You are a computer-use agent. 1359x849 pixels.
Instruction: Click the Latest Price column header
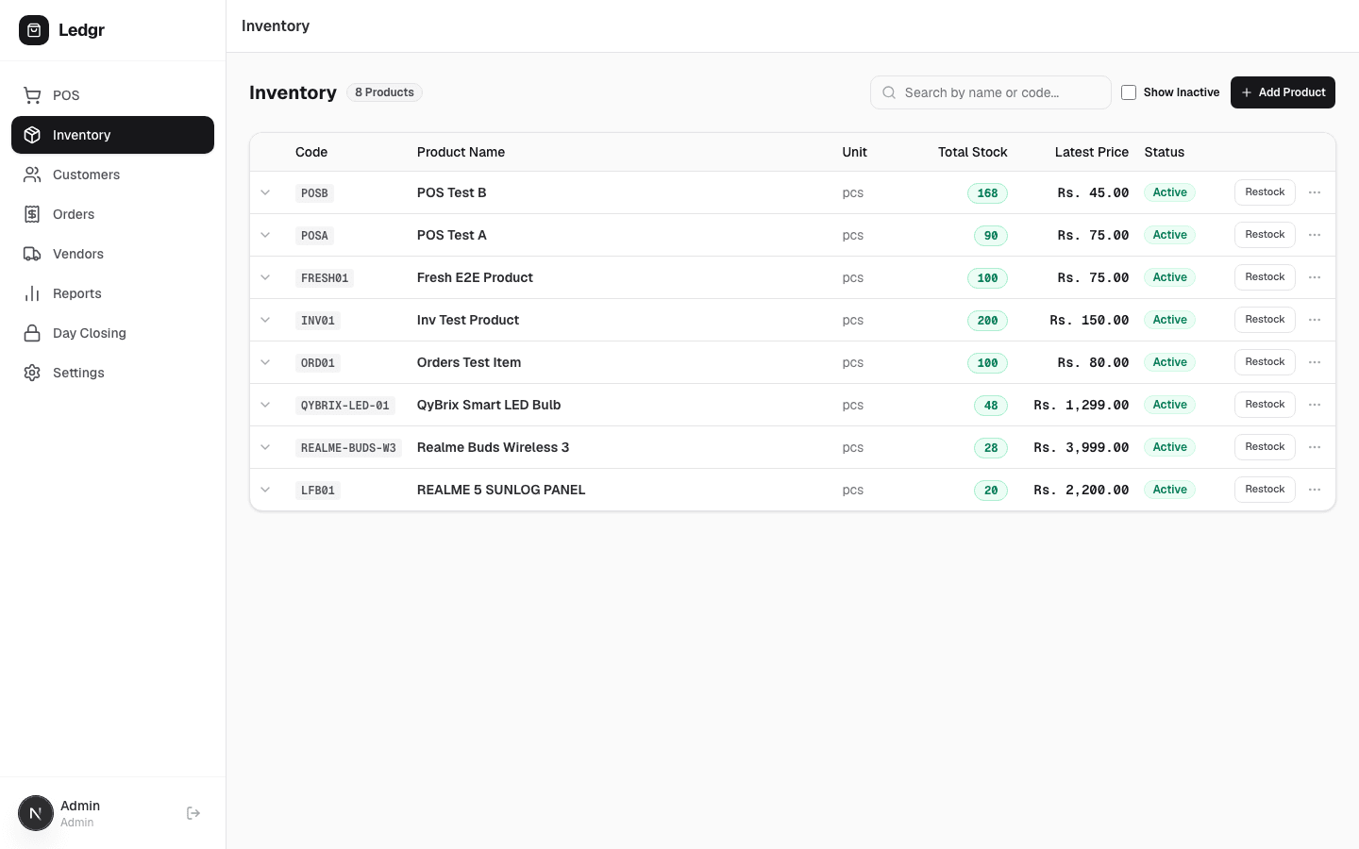click(x=1091, y=152)
